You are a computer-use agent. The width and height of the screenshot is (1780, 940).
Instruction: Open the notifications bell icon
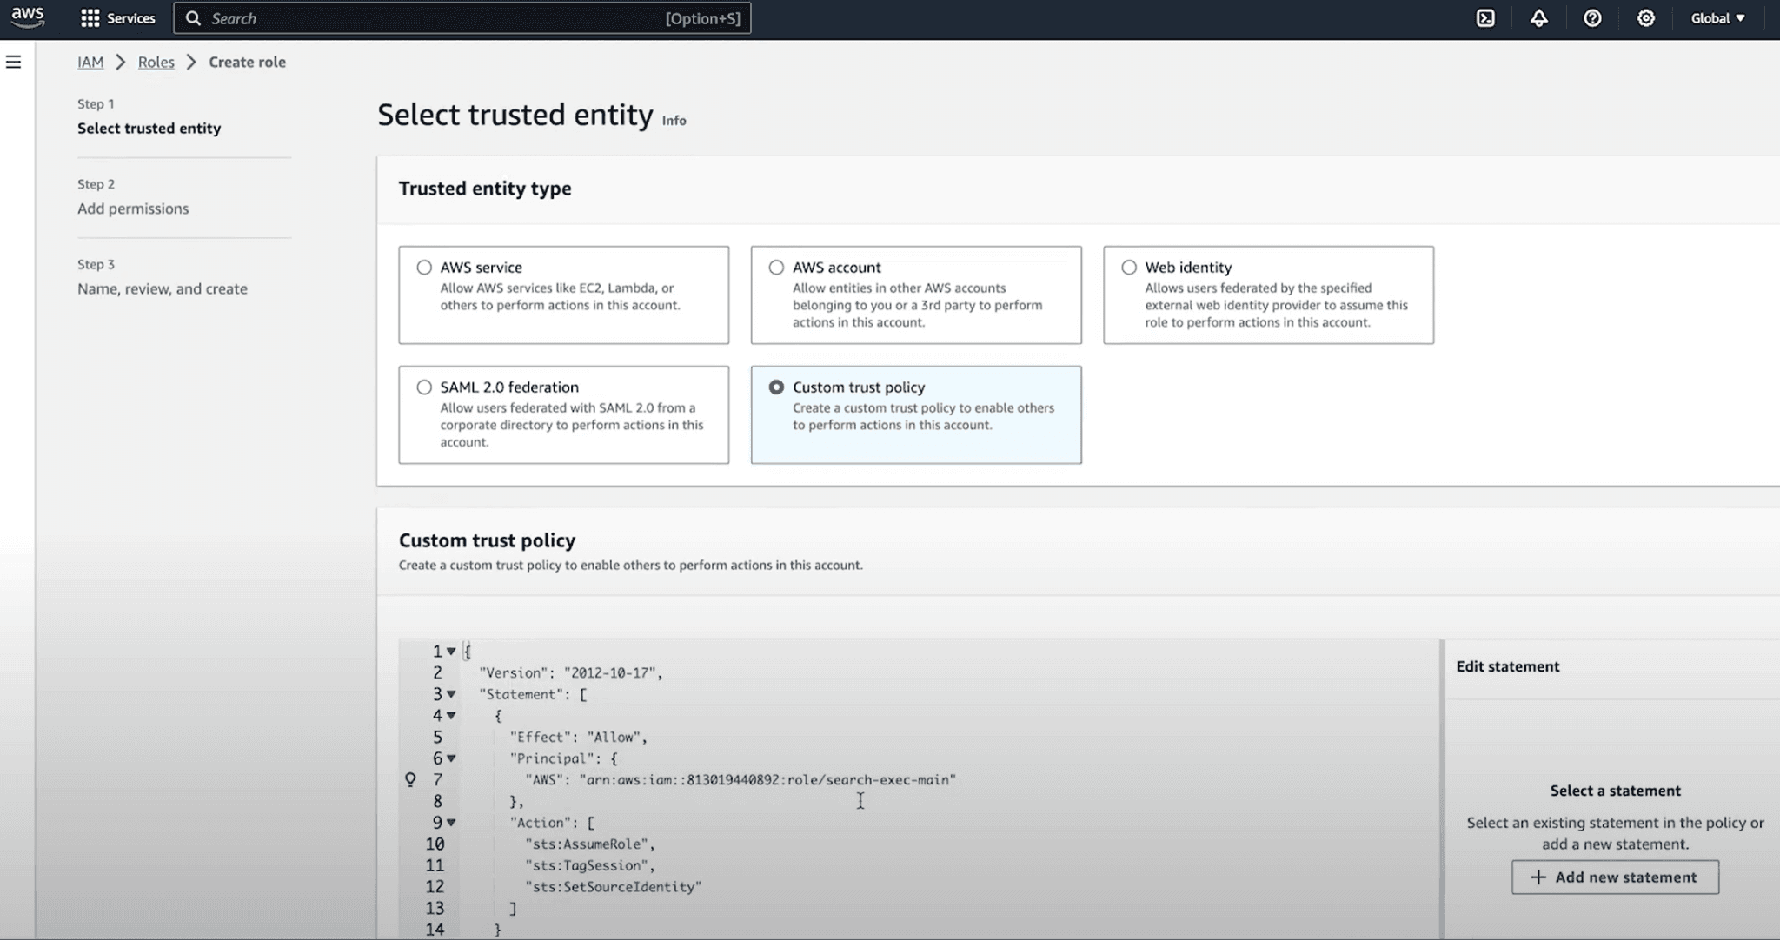point(1538,18)
